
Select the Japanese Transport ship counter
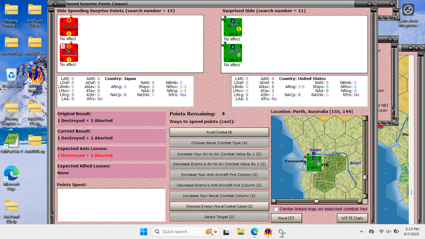69,27
